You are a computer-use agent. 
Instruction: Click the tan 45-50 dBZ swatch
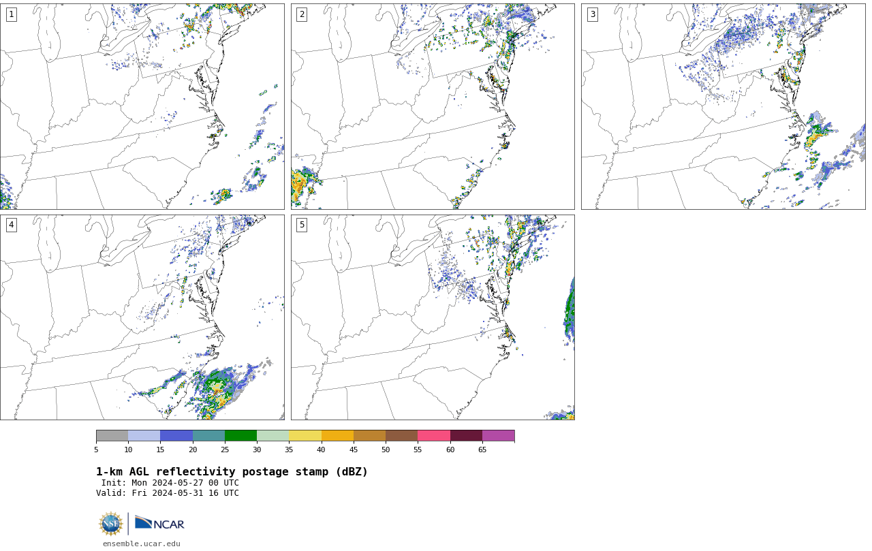click(369, 436)
